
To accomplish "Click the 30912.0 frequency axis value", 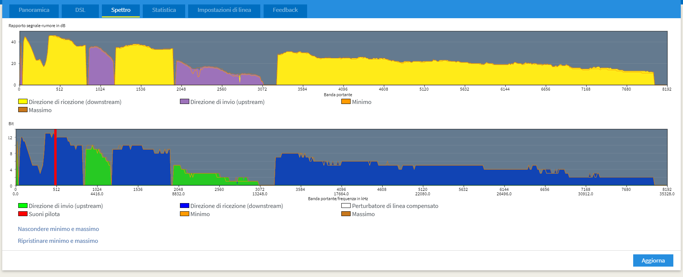I will (585, 194).
